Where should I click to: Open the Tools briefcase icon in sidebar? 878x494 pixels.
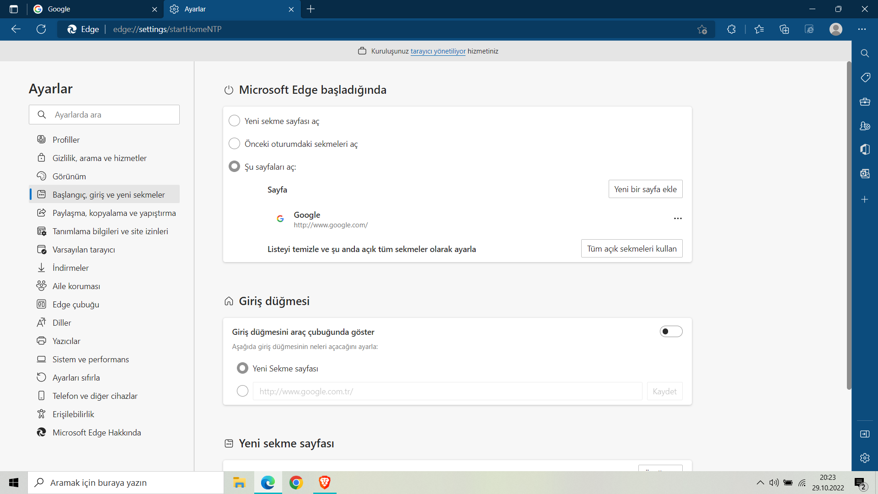click(865, 102)
